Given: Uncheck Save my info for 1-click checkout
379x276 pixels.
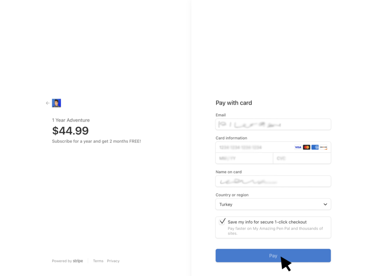Looking at the screenshot, I should (222, 222).
